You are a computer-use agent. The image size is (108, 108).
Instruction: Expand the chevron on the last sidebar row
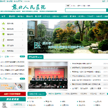point(22,51)
